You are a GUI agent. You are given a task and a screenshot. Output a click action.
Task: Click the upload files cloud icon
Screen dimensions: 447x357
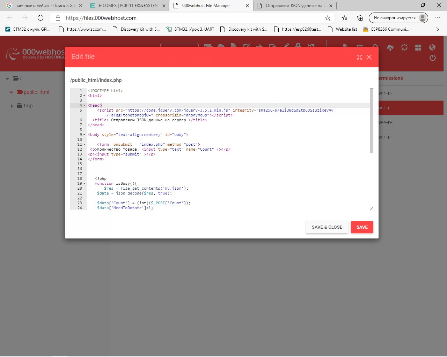tap(390, 48)
